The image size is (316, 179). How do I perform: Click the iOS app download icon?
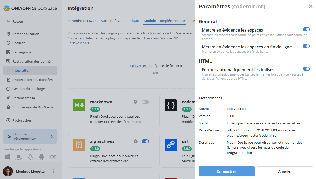(53, 157)
